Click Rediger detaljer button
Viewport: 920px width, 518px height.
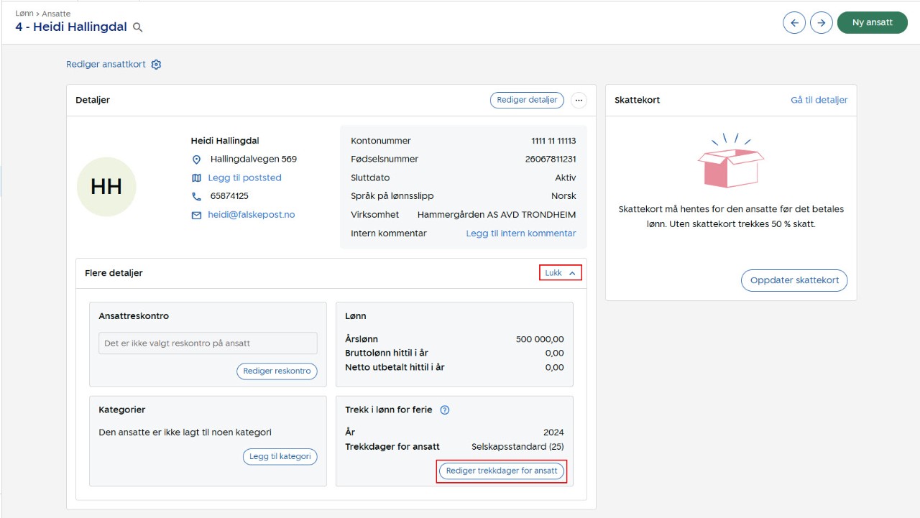pos(527,101)
